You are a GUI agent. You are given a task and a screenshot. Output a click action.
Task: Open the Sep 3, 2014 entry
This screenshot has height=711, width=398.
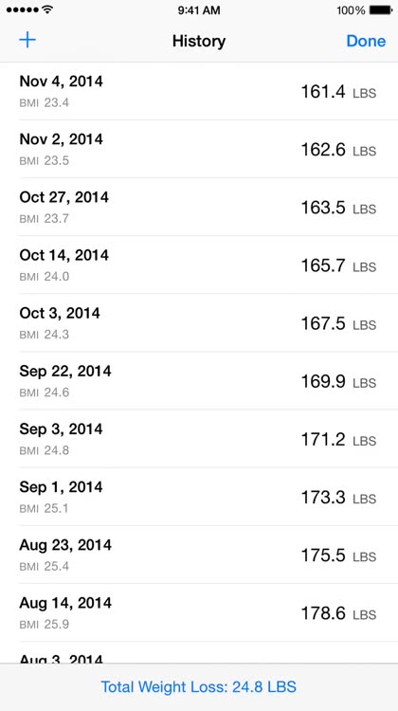point(199,439)
